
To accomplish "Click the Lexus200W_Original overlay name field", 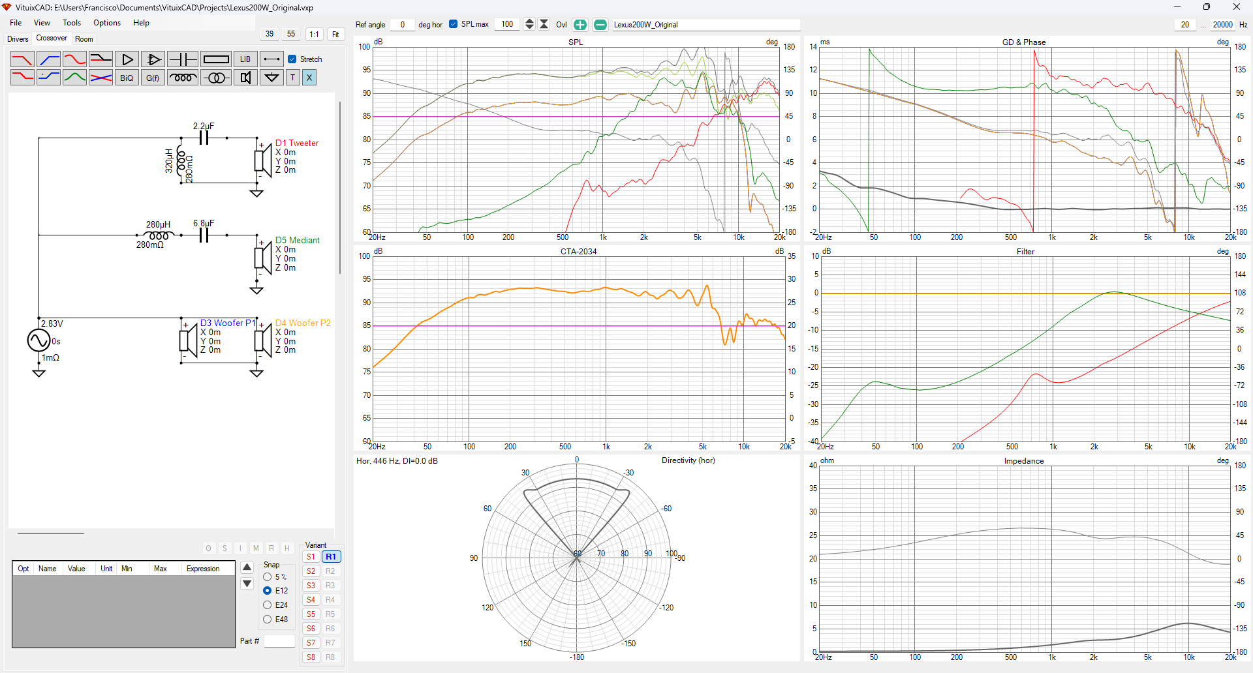I will [x=706, y=25].
